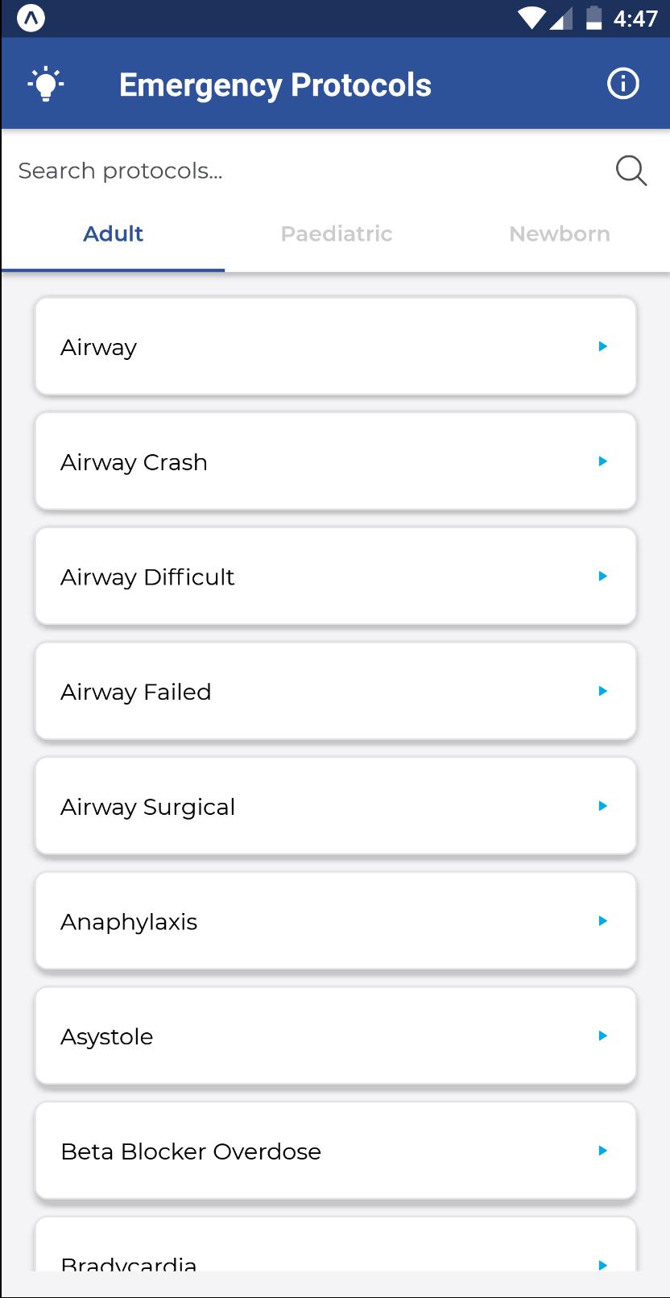Viewport: 670px width, 1298px height.
Task: Open the Airway Surgical protocol
Action: tap(336, 806)
